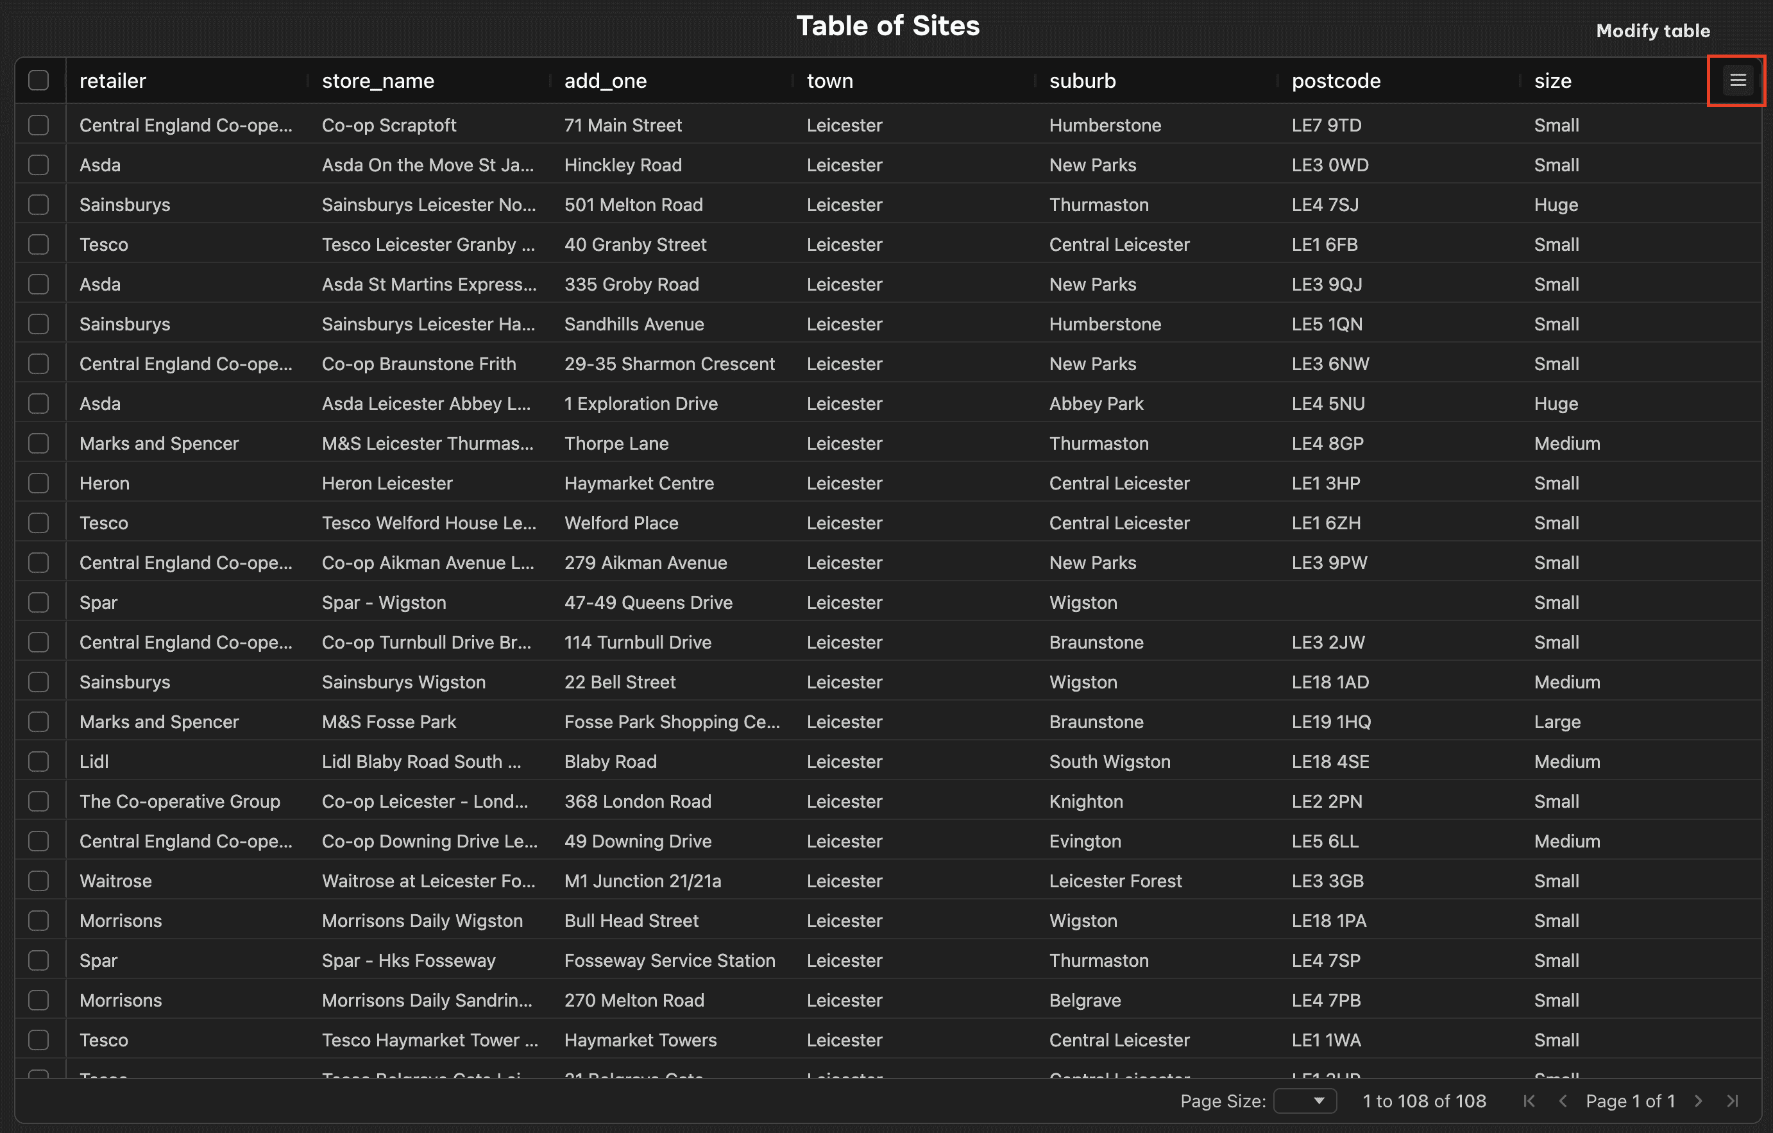Select the Co-op Scraptoft row checkbox
This screenshot has width=1773, height=1133.
pyautogui.click(x=38, y=125)
